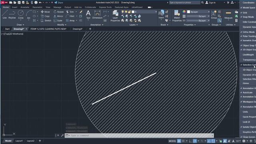Expand the Properties panel
Screen dimensions: 256x144
tap(190, 25)
